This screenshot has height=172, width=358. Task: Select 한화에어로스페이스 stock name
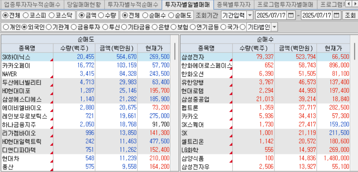pos(207,66)
